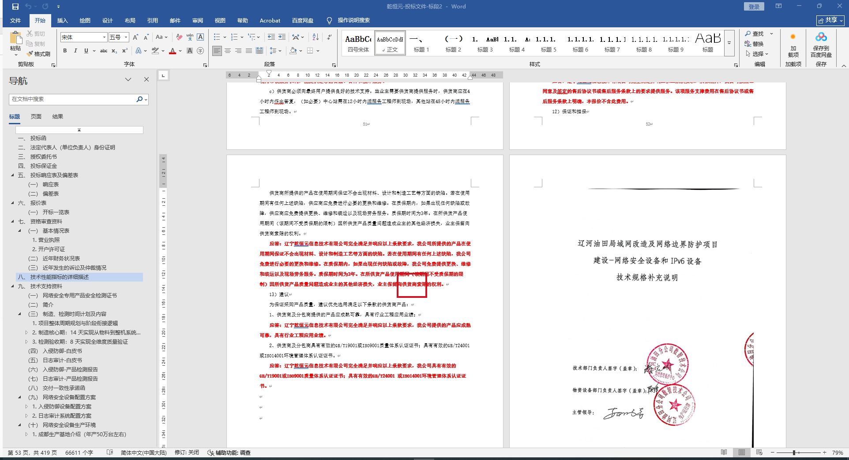This screenshot has height=460, width=849.
Task: Switch to the 页面 (Pages) tab in navigation
Action: click(36, 117)
